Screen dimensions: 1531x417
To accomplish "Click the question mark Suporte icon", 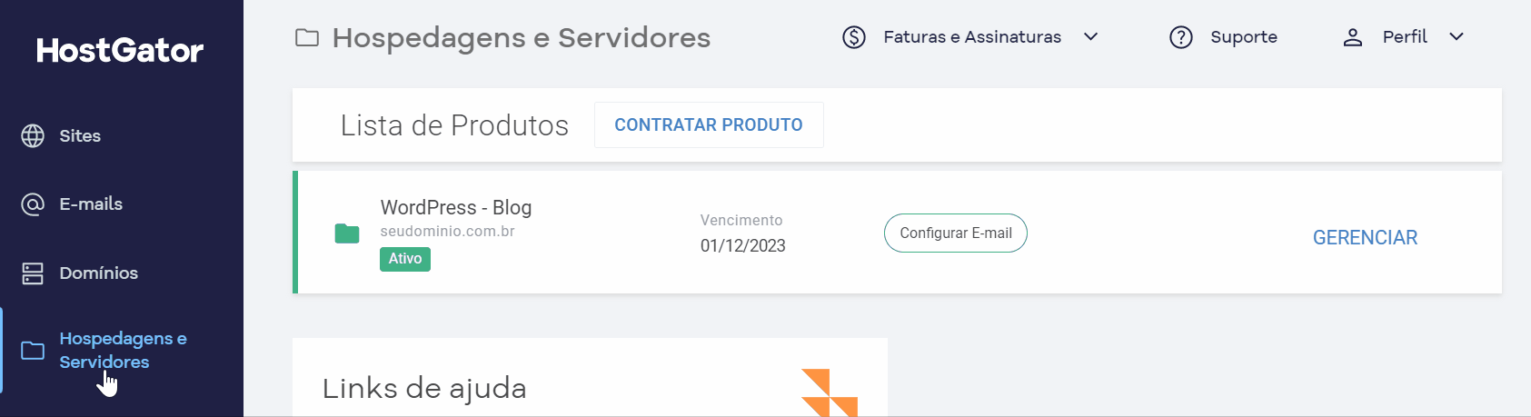I will [1181, 37].
